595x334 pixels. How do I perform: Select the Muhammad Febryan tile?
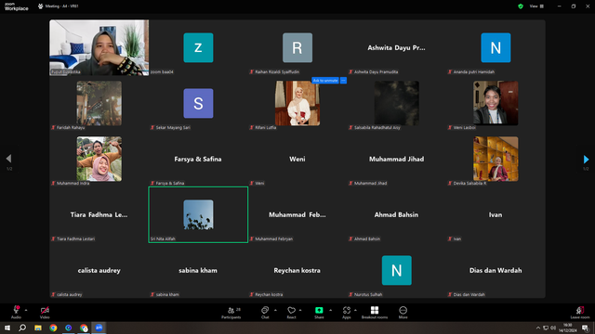pyautogui.click(x=297, y=214)
